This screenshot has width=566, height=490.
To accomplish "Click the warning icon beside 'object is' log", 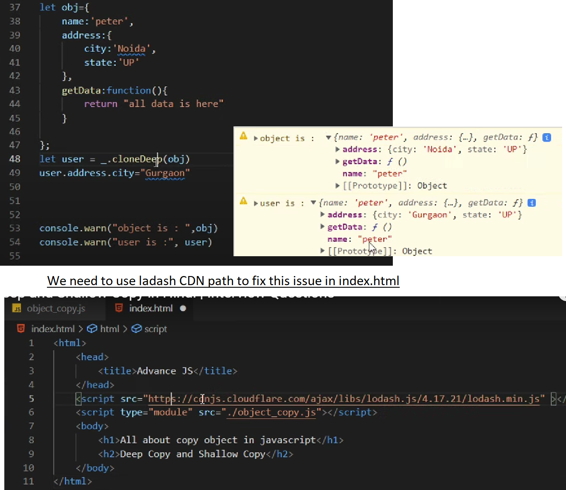I will (243, 136).
